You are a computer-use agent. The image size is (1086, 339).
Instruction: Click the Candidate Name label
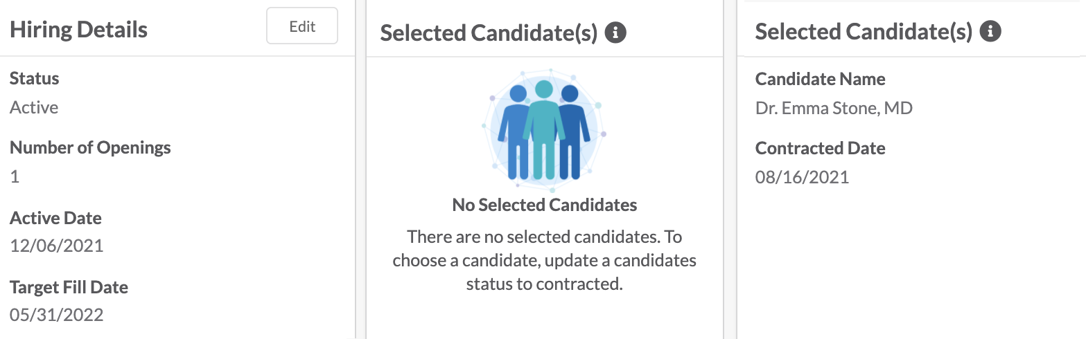click(x=821, y=79)
